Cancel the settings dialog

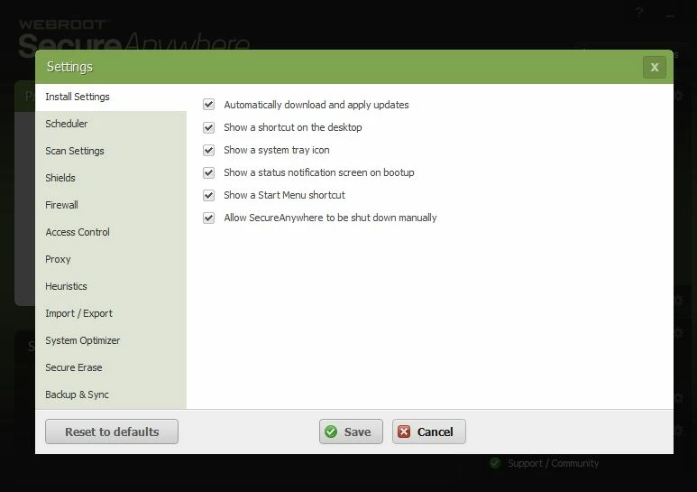click(429, 432)
